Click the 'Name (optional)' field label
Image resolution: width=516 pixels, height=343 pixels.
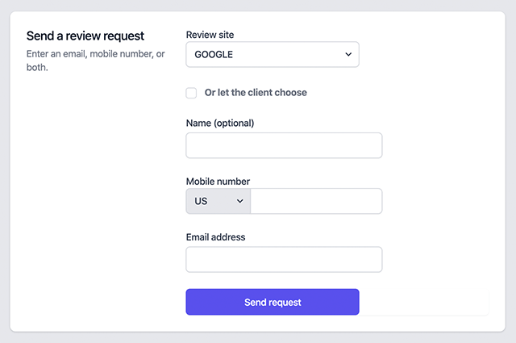pos(220,123)
